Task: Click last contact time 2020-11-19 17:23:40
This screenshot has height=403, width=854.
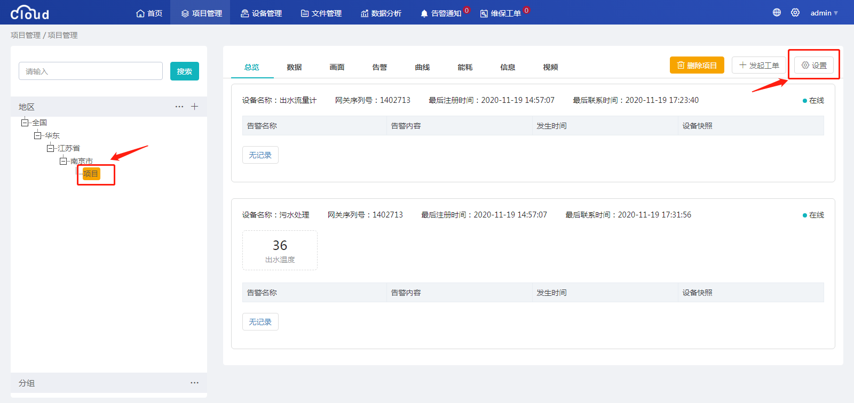Action: tap(662, 100)
